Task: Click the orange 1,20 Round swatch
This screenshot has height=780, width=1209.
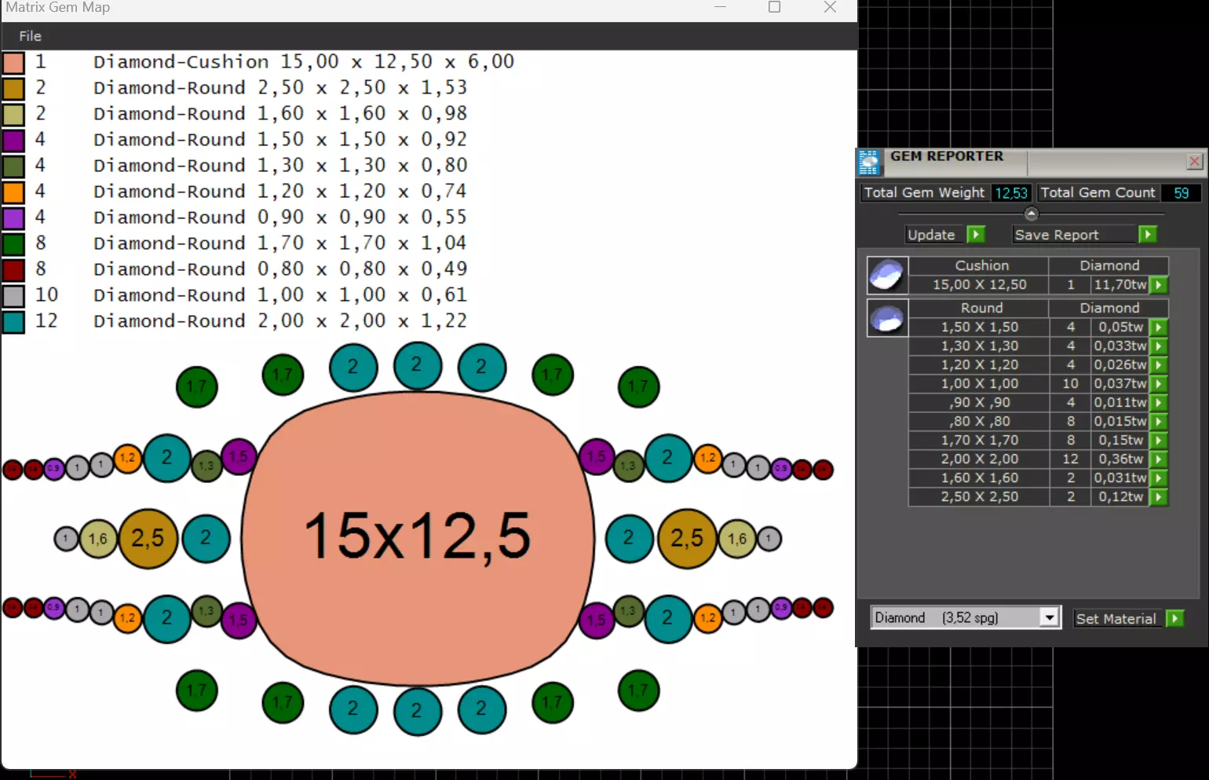Action: (13, 192)
